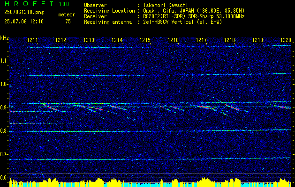Screen dimensions: 295x187
Task: Click the 1211 time marker
Action: click(x=32, y=40)
